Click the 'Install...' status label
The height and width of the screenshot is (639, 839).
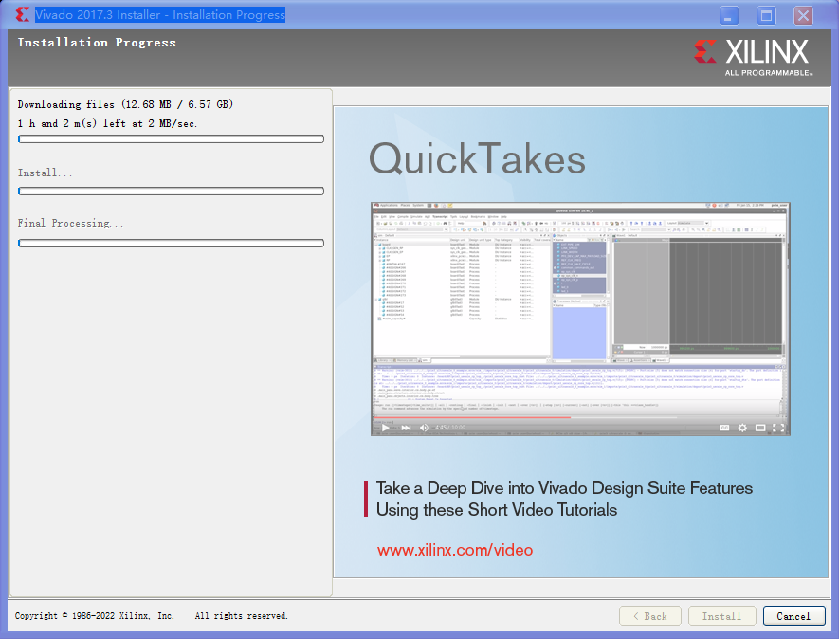coord(45,173)
